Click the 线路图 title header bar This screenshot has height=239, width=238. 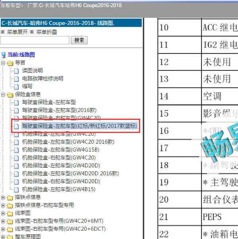tap(71, 23)
